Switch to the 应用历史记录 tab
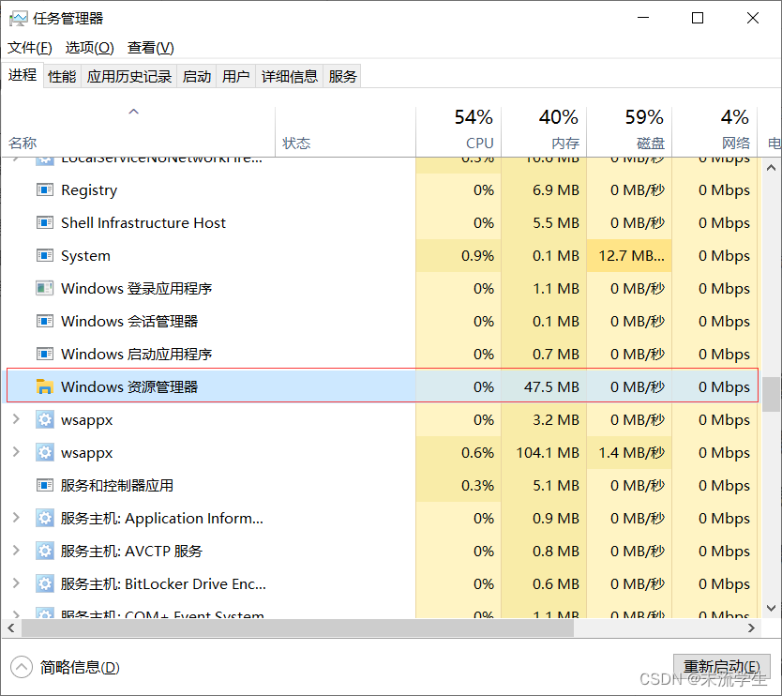 coord(129,76)
